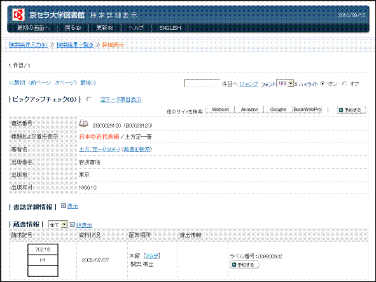Open the font size 100 dropdown
The width and height of the screenshot is (376, 282).
(x=285, y=83)
